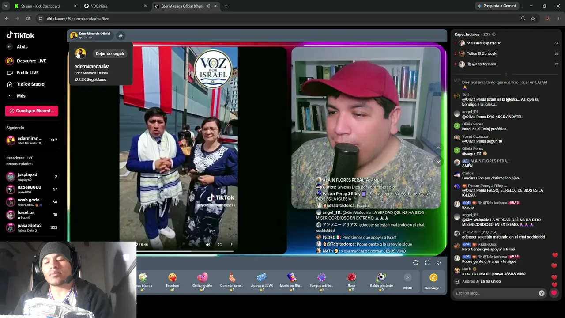Send the Balón giratorio gift
Viewport: 565px width, 318px height.
pos(381,281)
